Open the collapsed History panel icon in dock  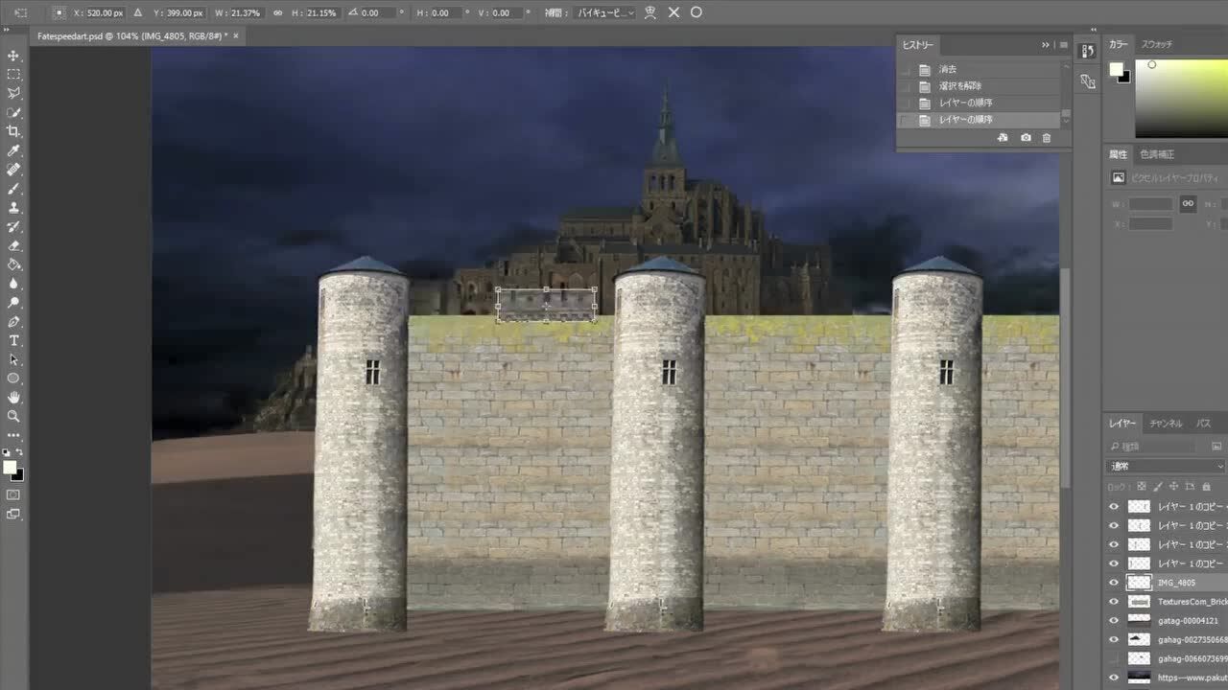click(1087, 52)
